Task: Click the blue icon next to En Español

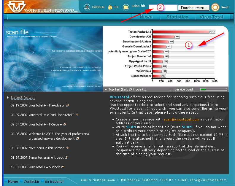Action: 42,181
